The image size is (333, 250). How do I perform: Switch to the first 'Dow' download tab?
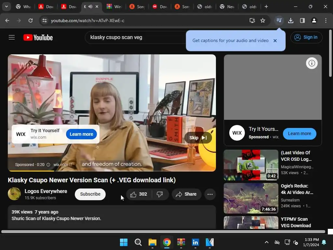(x=46, y=7)
